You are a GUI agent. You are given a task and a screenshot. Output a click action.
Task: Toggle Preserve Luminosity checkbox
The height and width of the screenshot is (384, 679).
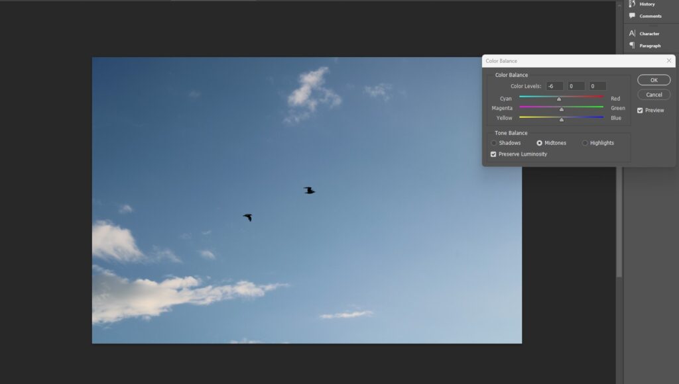[493, 154]
